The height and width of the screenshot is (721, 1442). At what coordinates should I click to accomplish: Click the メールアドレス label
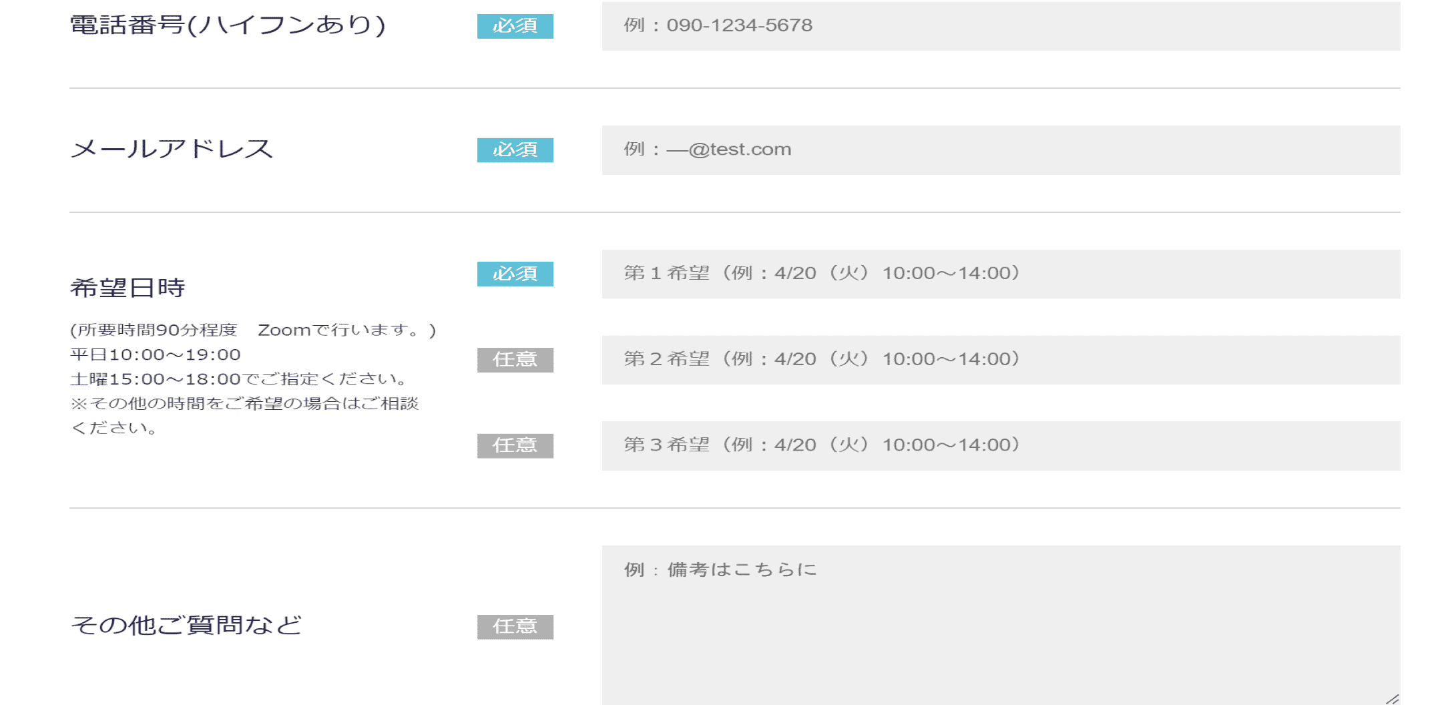[172, 149]
